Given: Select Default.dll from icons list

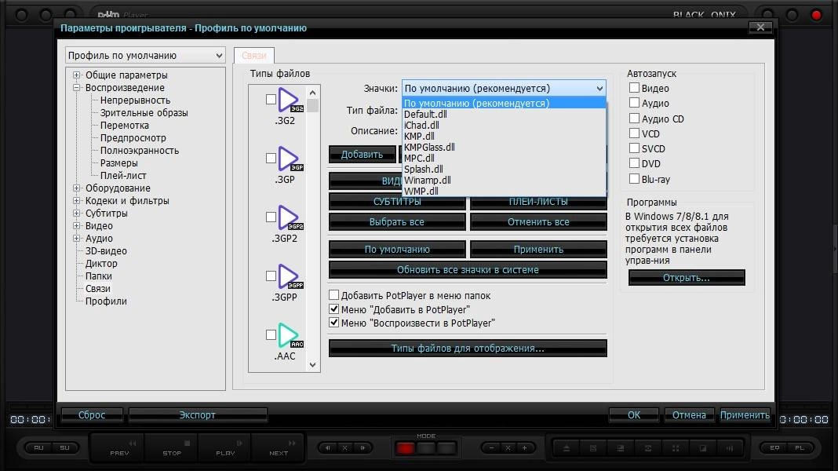Looking at the screenshot, I should [x=504, y=114].
